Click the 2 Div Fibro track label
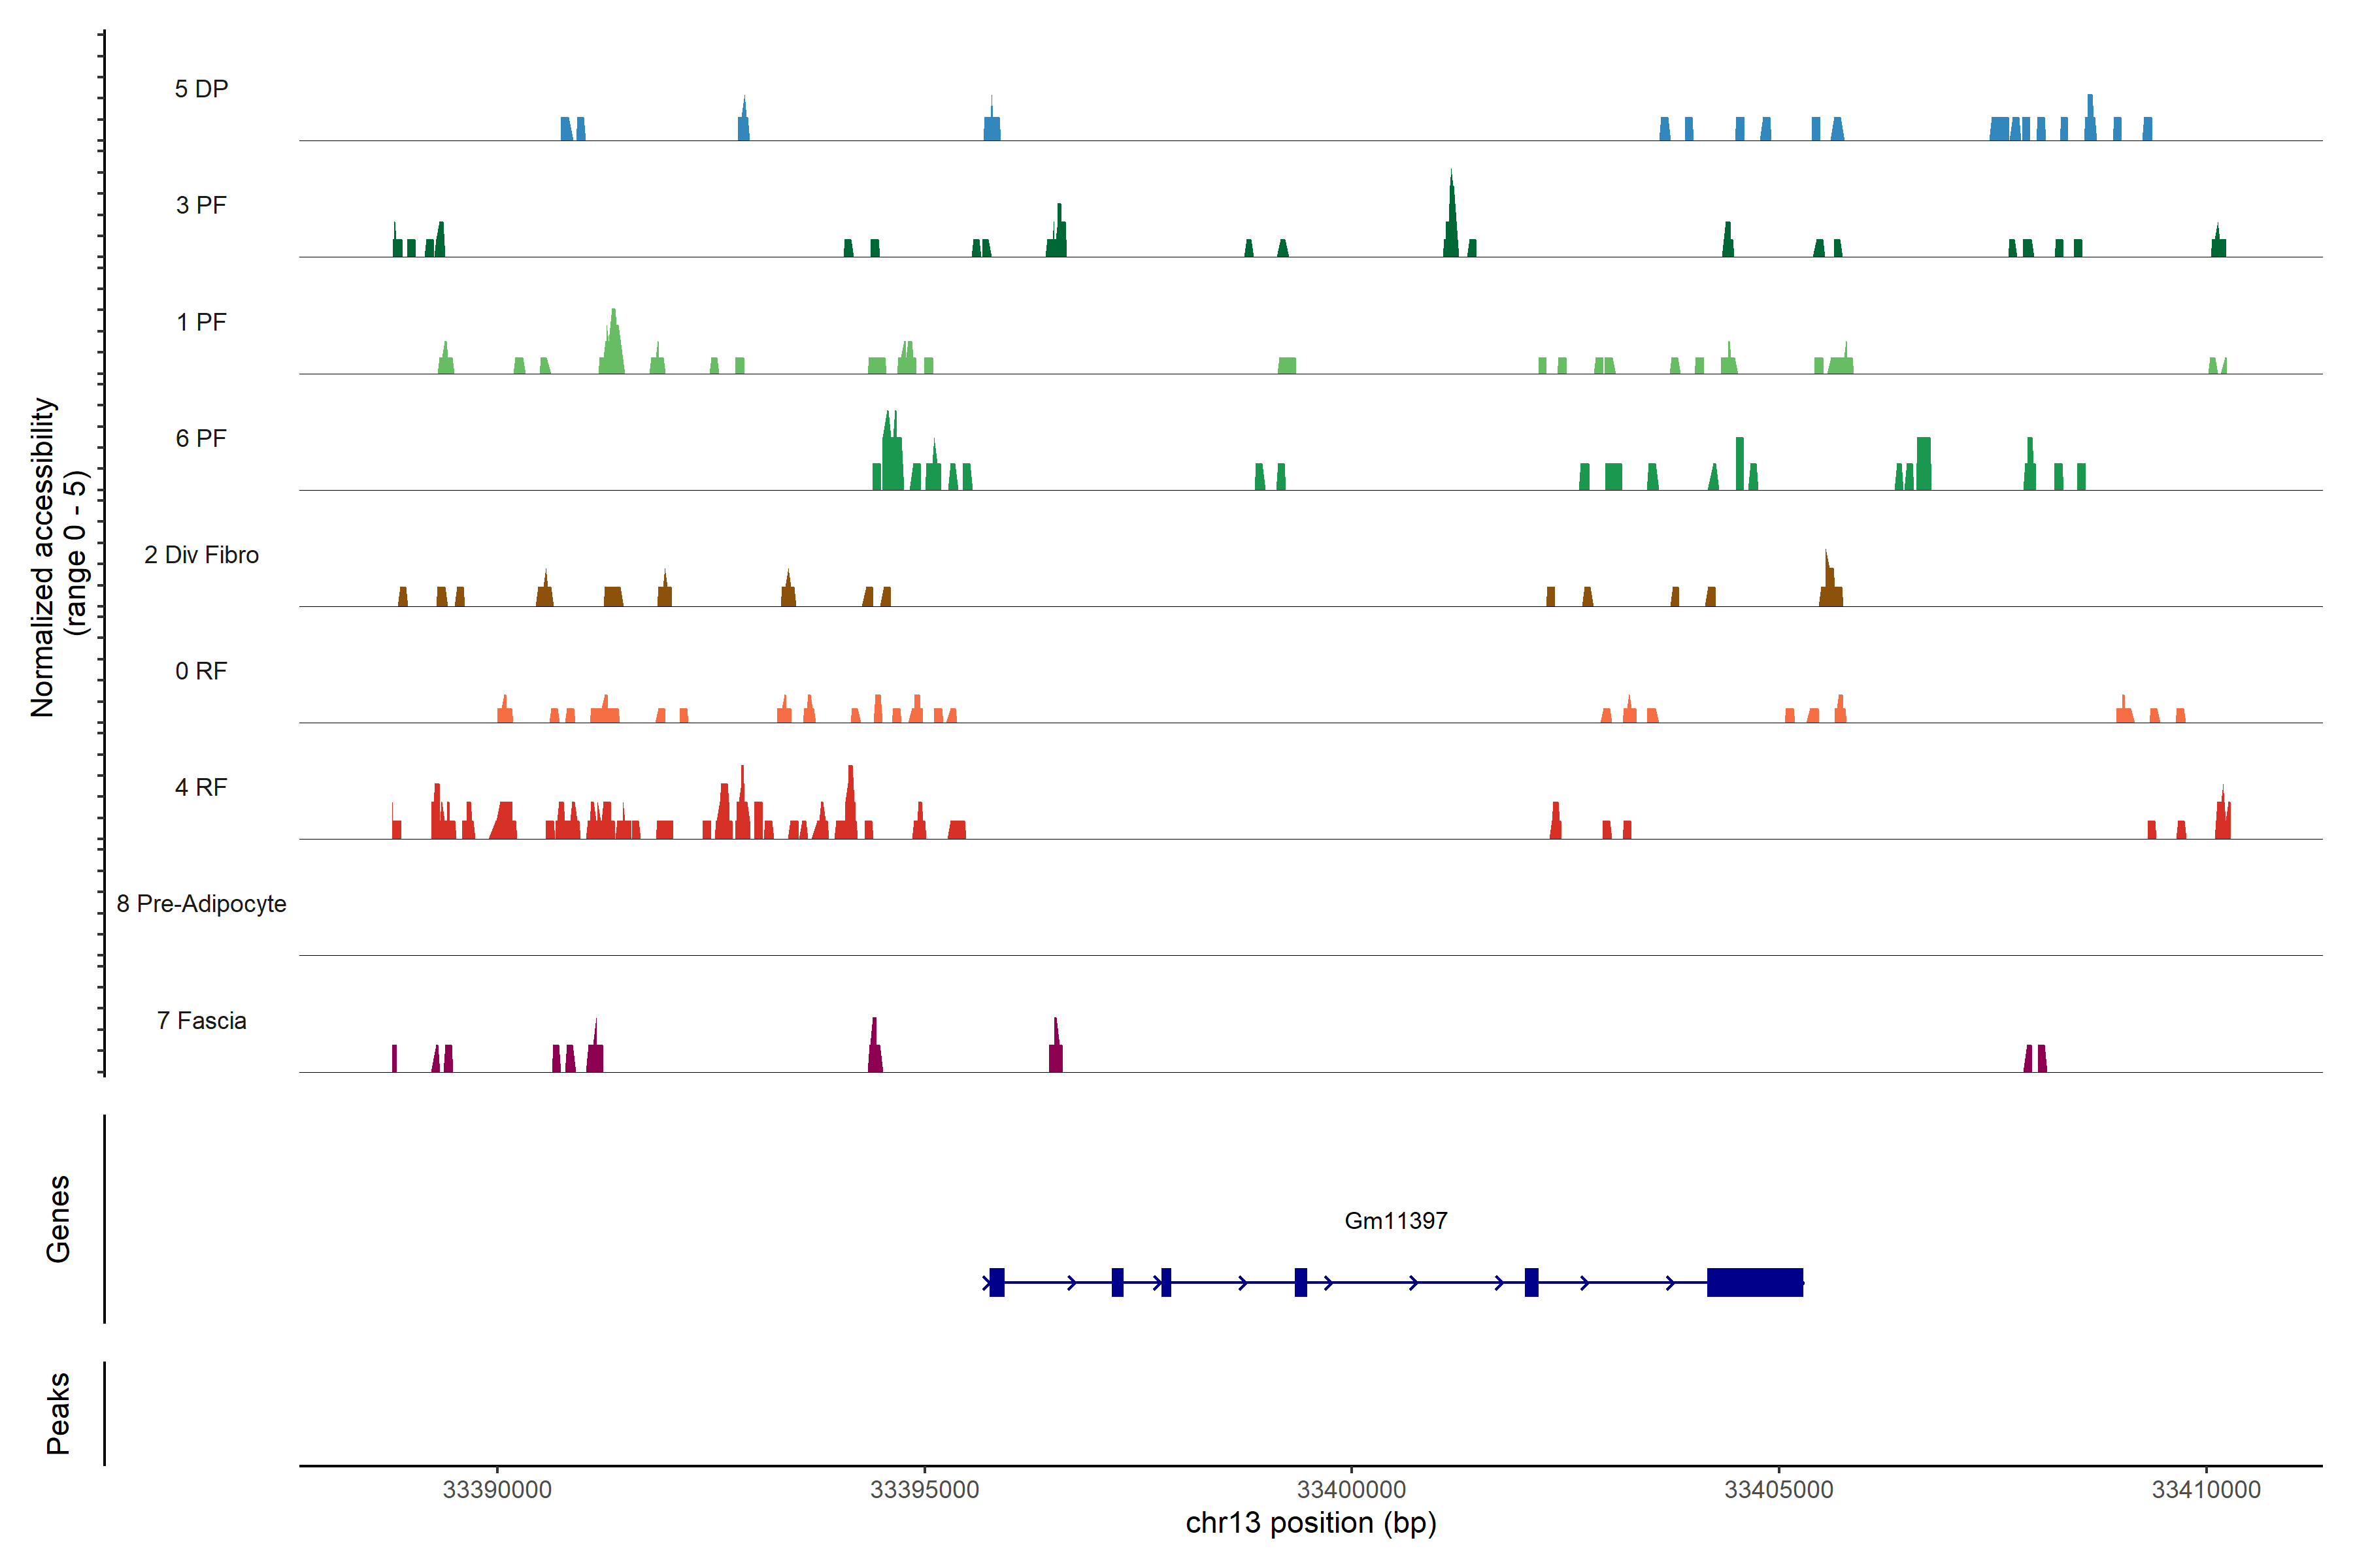This screenshot has height=1568, width=2353. tap(201, 555)
